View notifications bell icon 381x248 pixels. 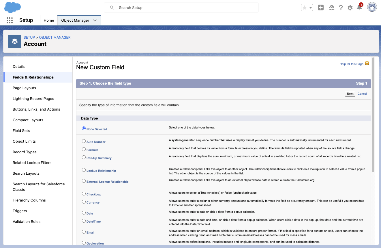tap(359, 8)
